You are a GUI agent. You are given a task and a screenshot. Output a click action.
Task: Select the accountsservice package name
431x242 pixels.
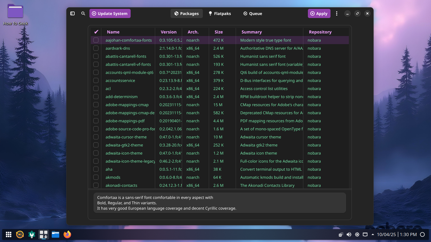(120, 80)
